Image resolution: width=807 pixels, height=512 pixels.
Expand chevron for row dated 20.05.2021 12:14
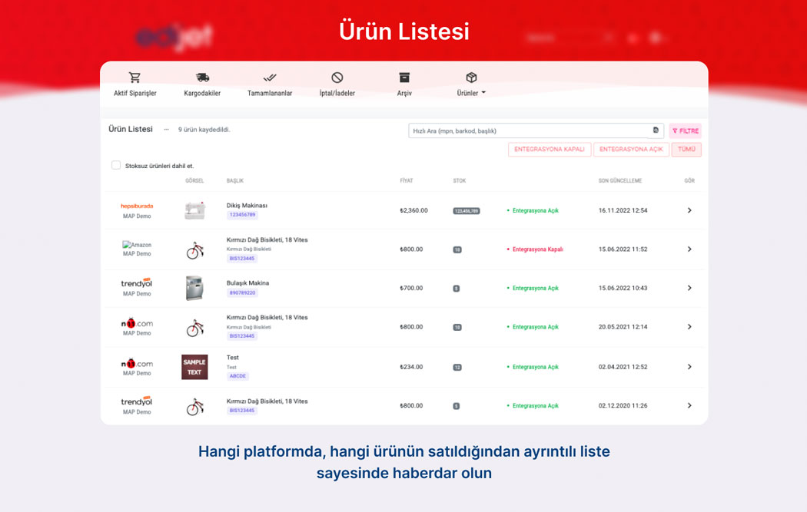[x=689, y=327]
